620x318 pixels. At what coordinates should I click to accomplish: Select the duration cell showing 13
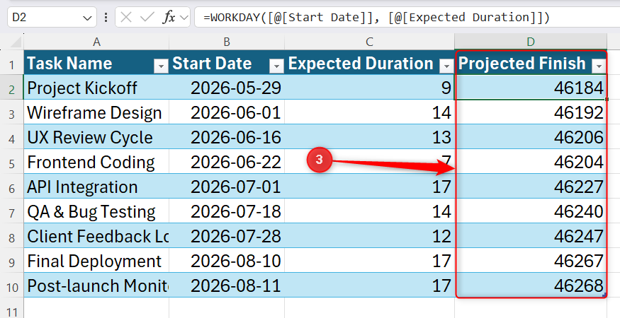click(x=369, y=137)
